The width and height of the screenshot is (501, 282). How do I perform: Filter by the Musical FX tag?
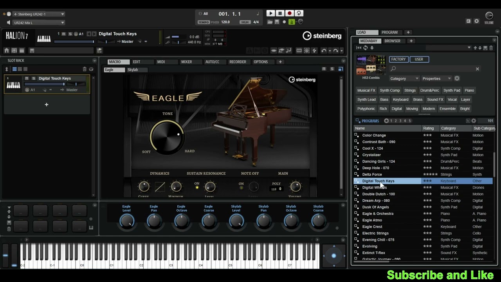[x=366, y=90]
